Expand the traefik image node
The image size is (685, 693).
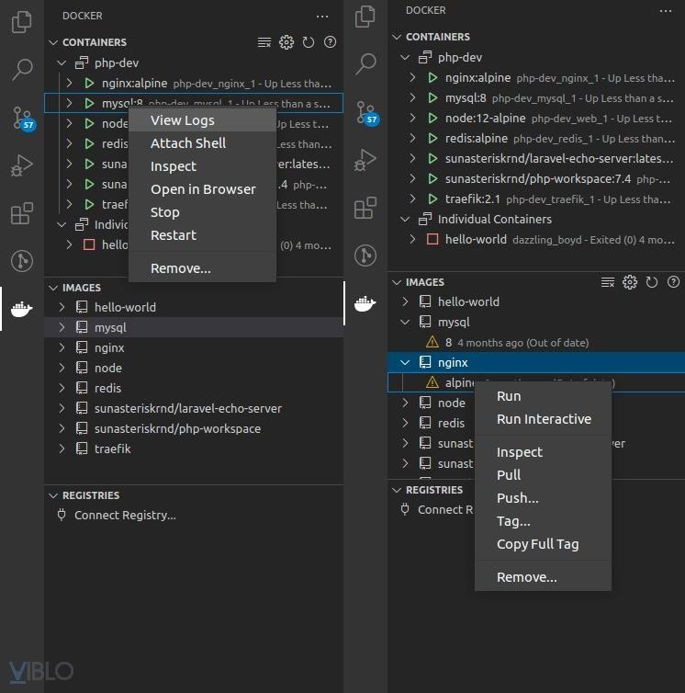click(x=62, y=449)
